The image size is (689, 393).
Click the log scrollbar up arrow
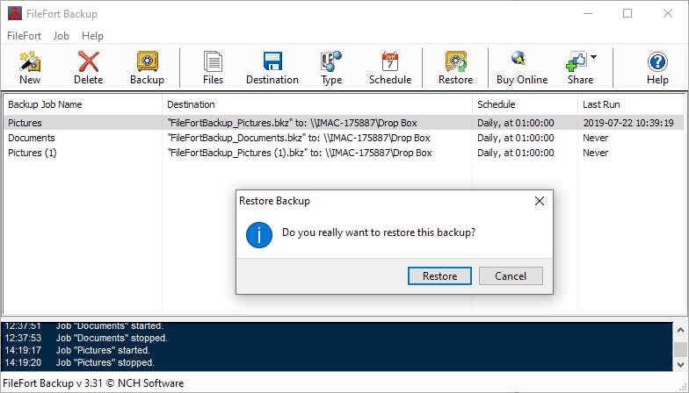click(680, 330)
